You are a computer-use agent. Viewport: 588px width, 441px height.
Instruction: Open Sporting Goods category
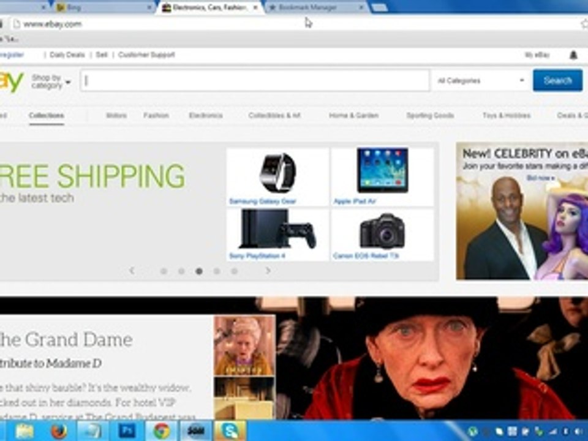pos(430,116)
